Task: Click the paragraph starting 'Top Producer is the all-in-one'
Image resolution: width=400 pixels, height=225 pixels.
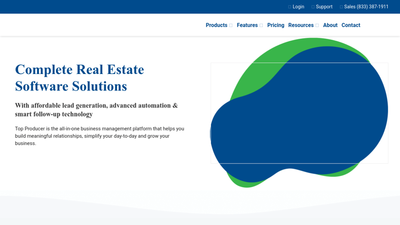Action: pos(100,136)
